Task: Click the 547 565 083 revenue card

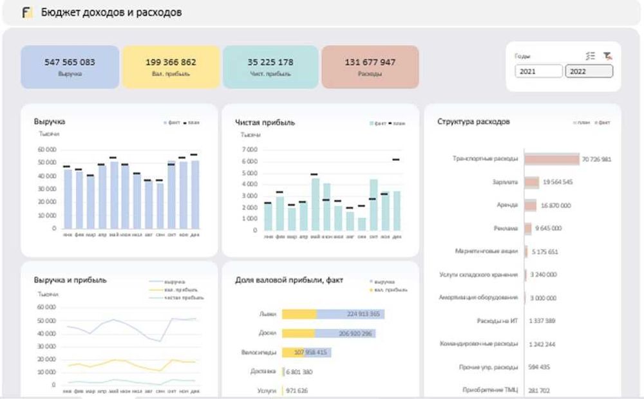Action: tap(70, 67)
